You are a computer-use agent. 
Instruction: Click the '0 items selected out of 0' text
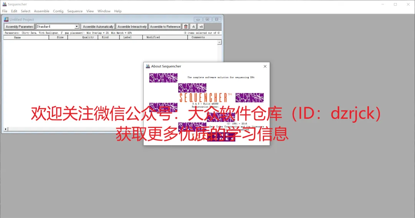tap(202, 33)
